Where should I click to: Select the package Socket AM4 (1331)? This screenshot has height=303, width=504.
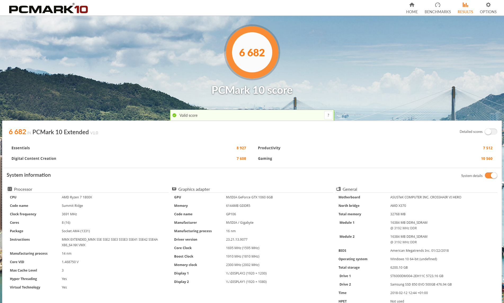click(x=76, y=231)
